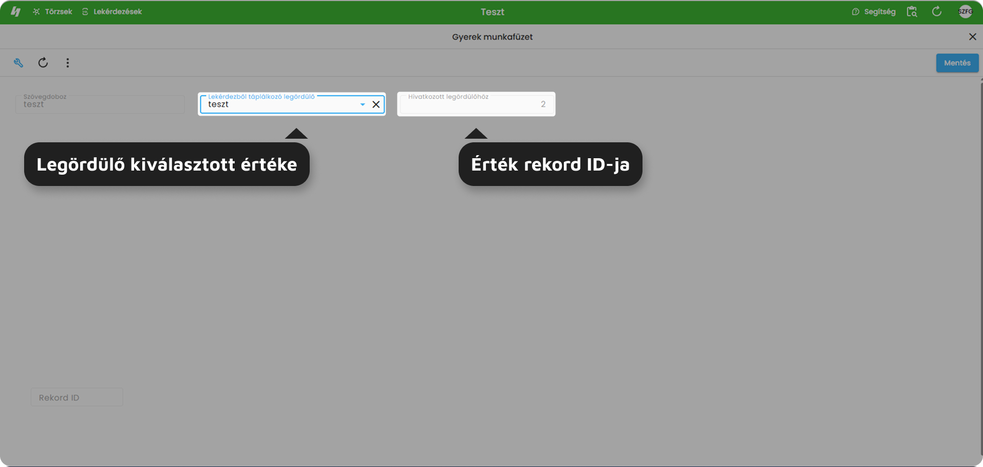Close the Gyerek munkafüzet panel

[972, 36]
